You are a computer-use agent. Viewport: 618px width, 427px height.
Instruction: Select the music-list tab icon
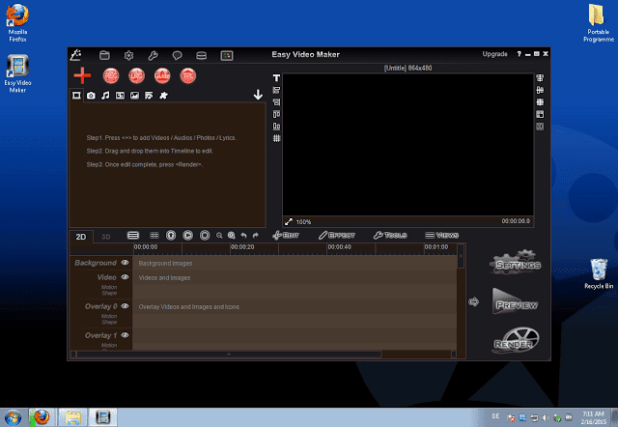[149, 96]
